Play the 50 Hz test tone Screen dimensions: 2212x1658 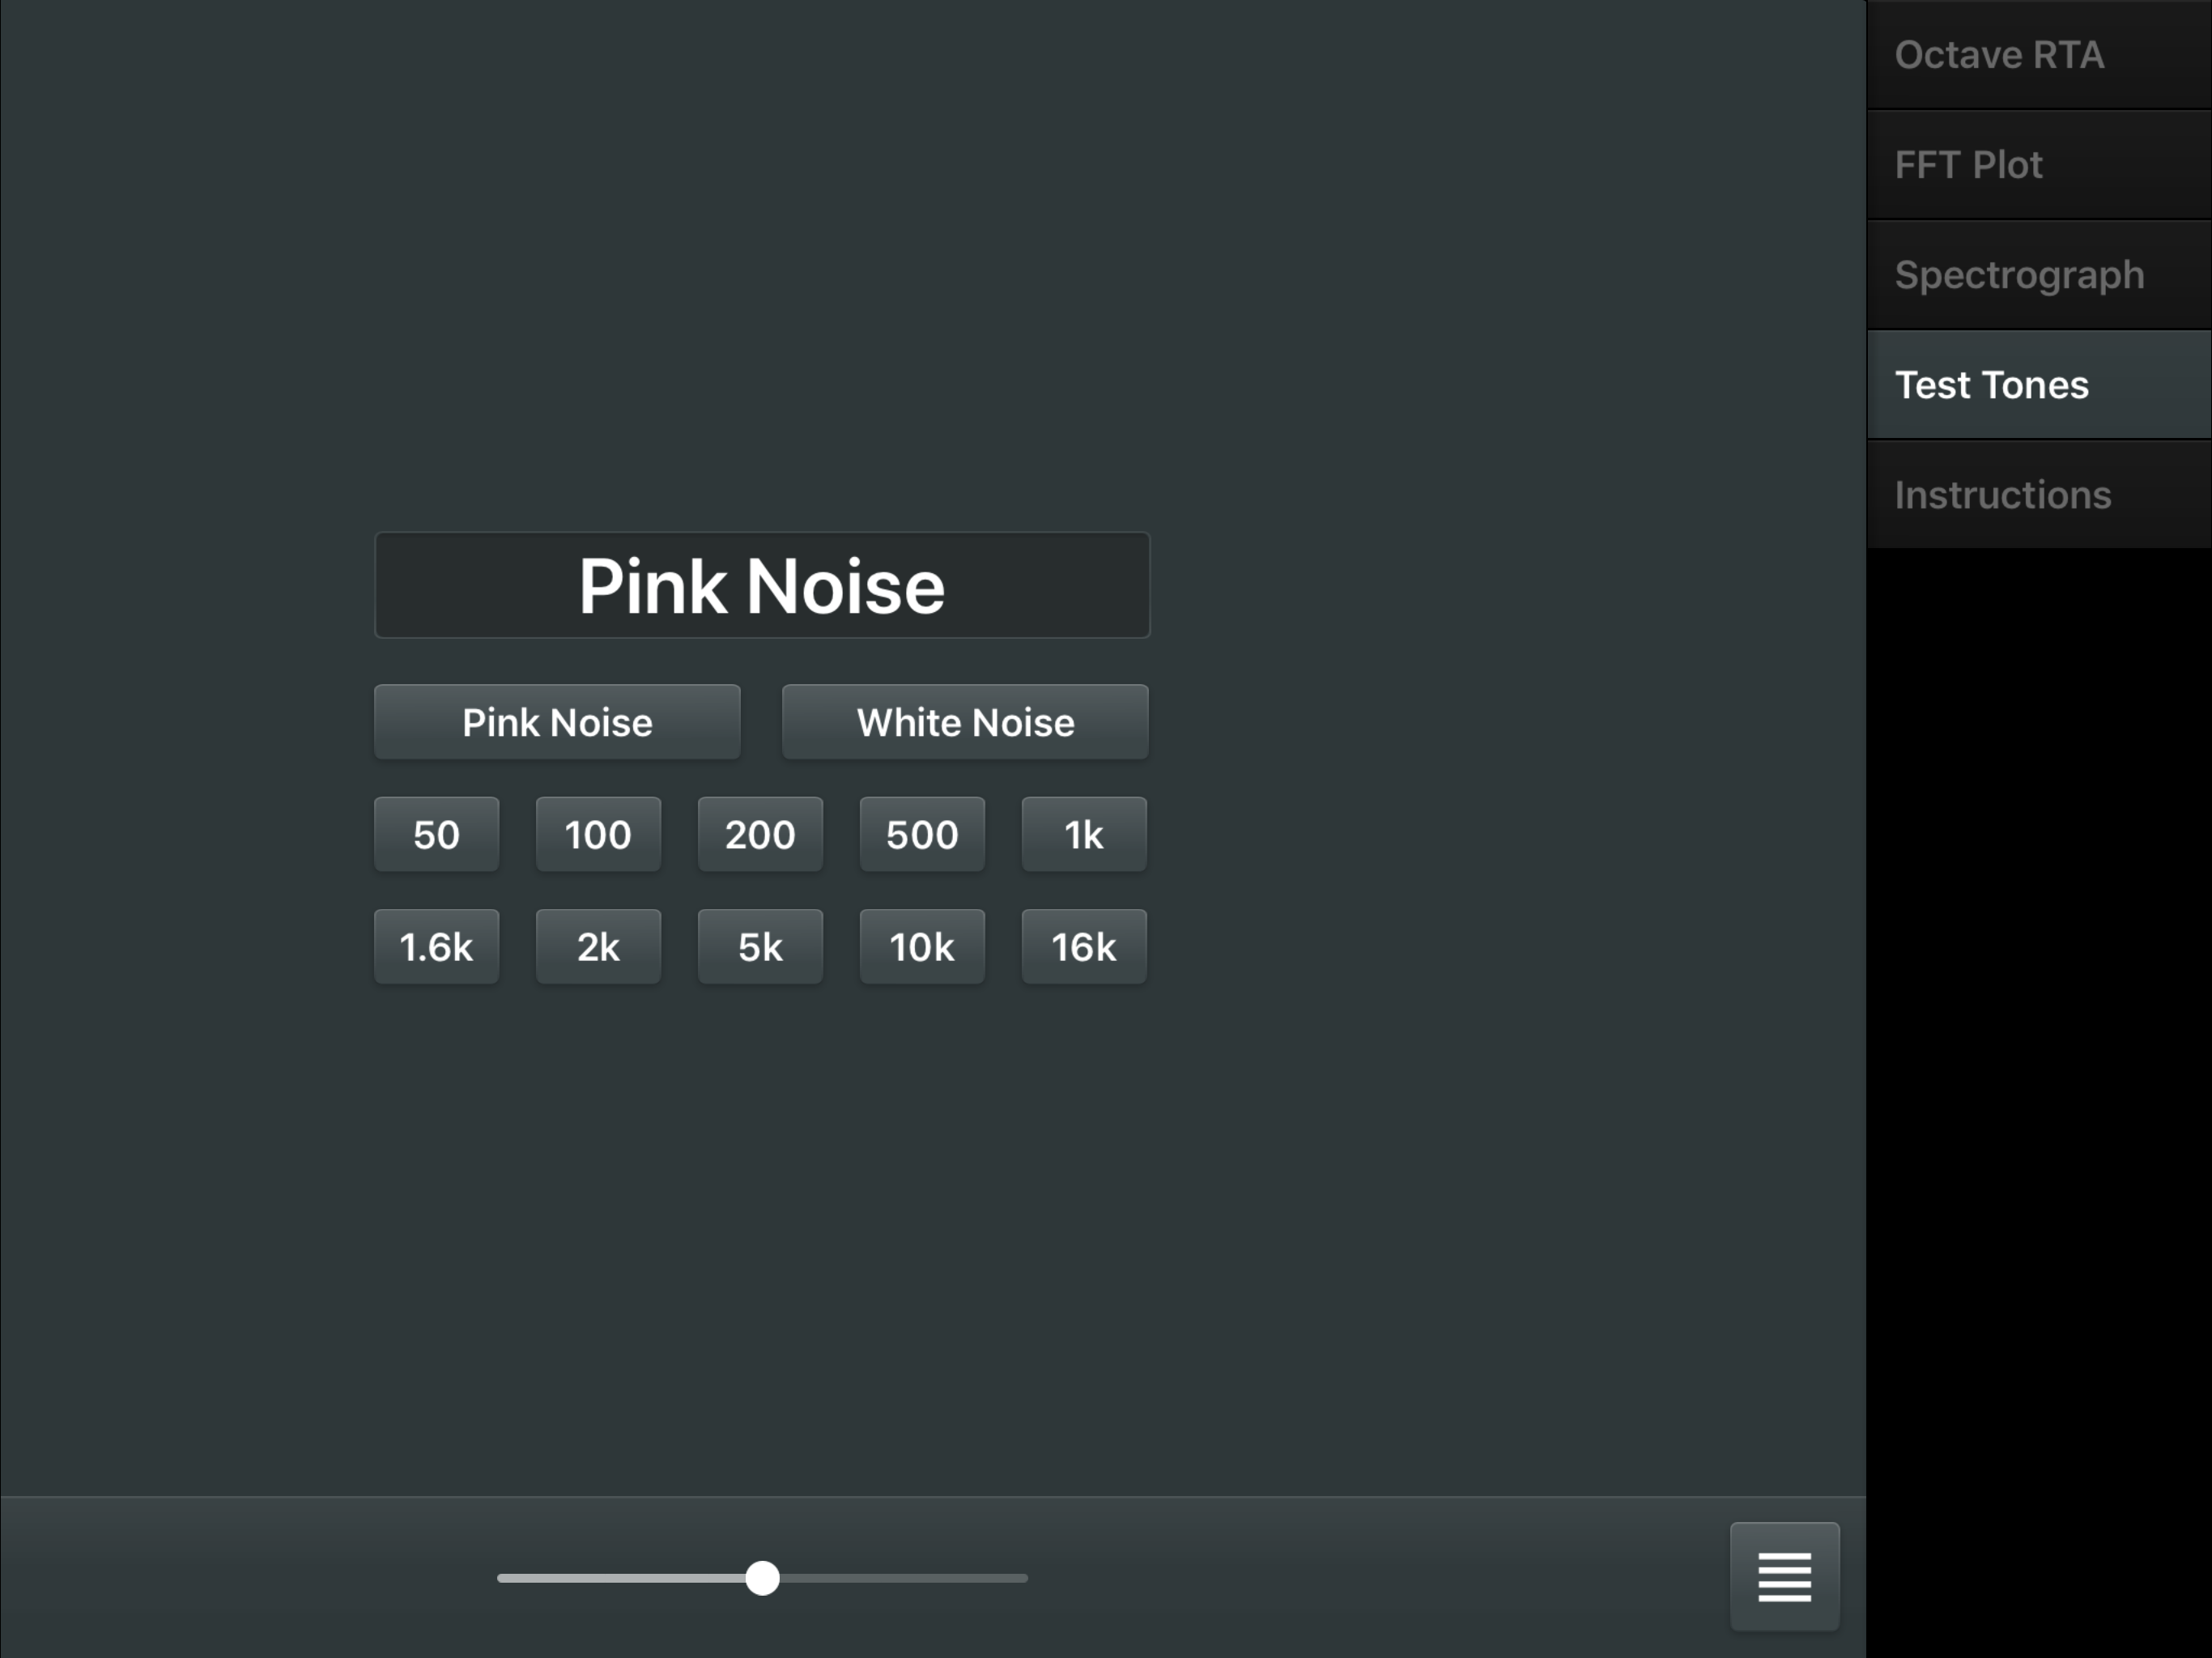coord(436,834)
